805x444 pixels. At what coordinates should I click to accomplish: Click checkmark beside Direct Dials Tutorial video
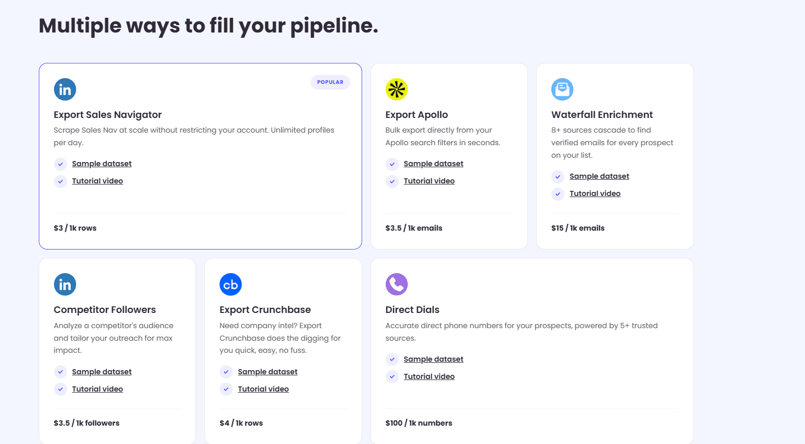(x=392, y=376)
